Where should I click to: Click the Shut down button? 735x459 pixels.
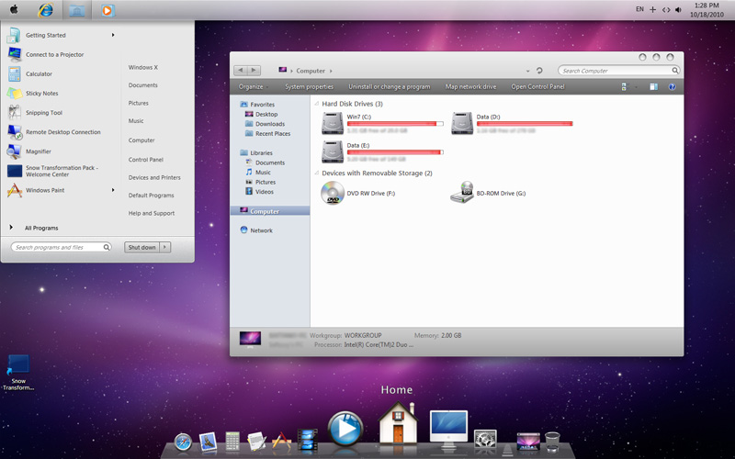tap(141, 247)
